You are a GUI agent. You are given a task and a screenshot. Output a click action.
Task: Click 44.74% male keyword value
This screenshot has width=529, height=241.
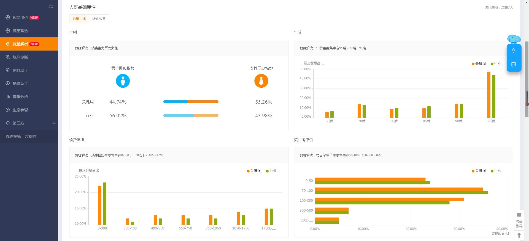pos(118,102)
